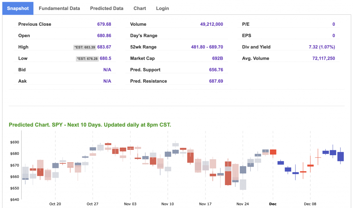Viewport: 353px width, 208px height.
Task: Select the active Snapshot tab
Action: pyautogui.click(x=18, y=8)
